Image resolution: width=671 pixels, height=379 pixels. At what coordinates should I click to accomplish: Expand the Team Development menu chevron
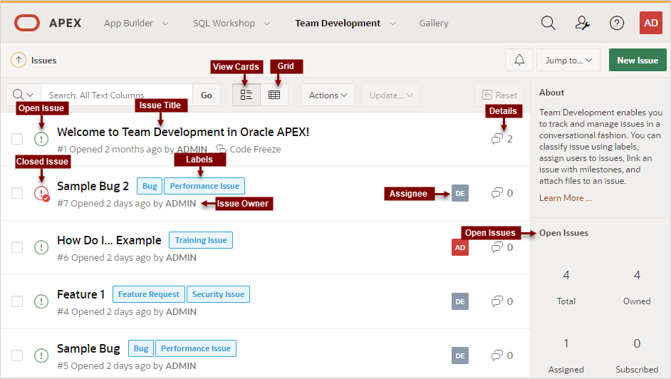click(x=392, y=24)
